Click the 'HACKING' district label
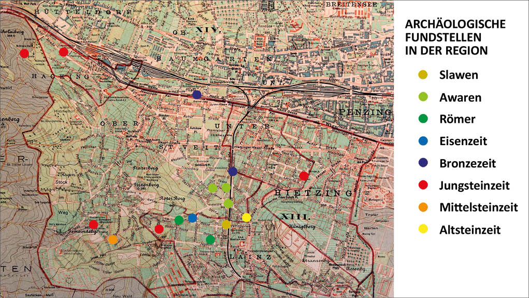529x298 pixels. 61,77
